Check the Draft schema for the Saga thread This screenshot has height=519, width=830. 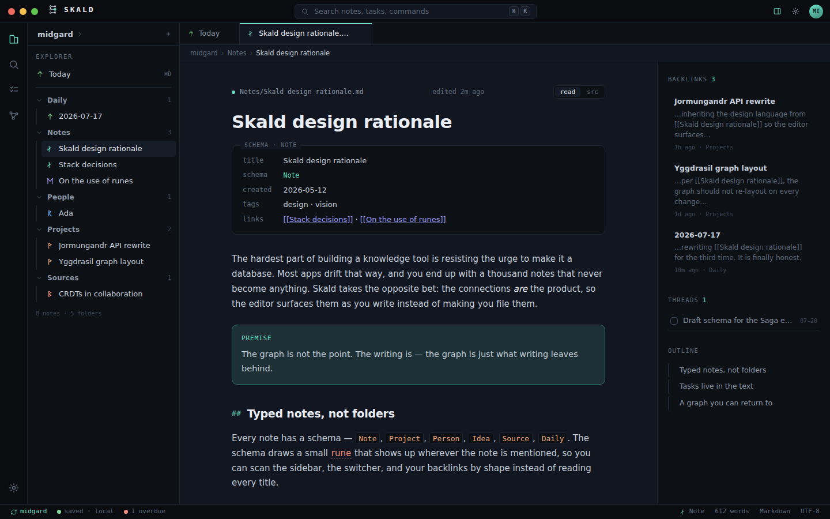click(674, 321)
